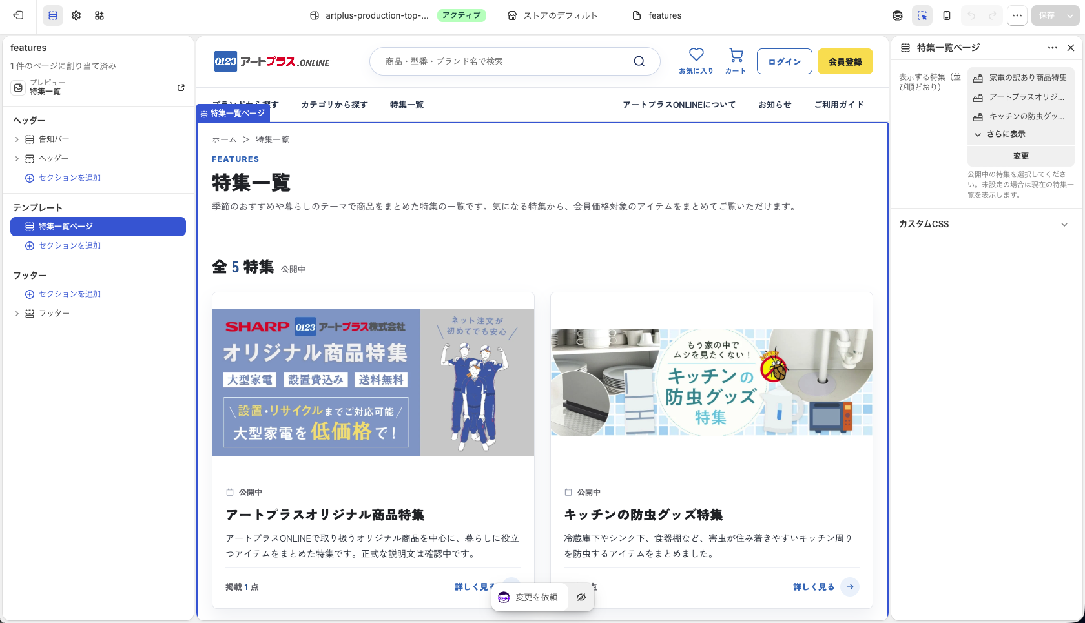Click 変更を依頼 request changes button
Image resolution: width=1085 pixels, height=623 pixels.
pos(530,597)
